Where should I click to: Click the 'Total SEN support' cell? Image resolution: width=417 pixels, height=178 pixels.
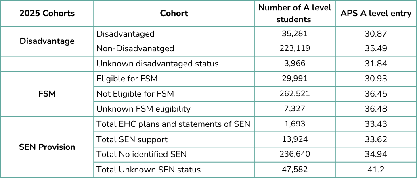[132, 139]
